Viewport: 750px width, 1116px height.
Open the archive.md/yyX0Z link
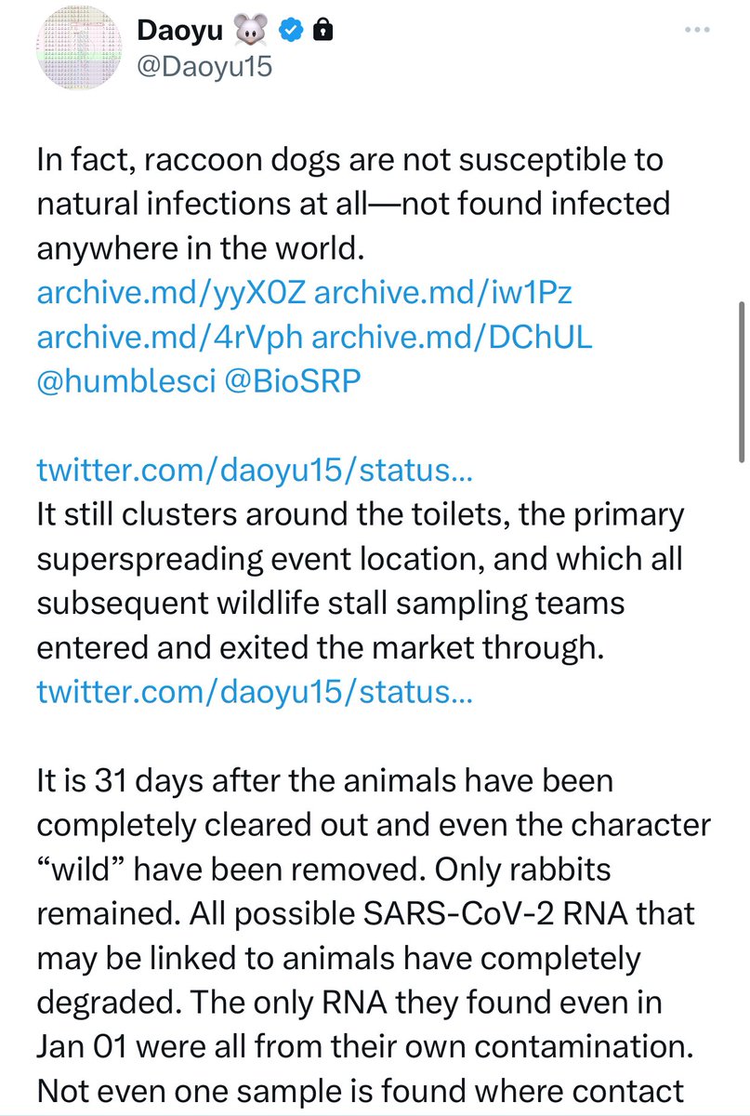point(171,295)
